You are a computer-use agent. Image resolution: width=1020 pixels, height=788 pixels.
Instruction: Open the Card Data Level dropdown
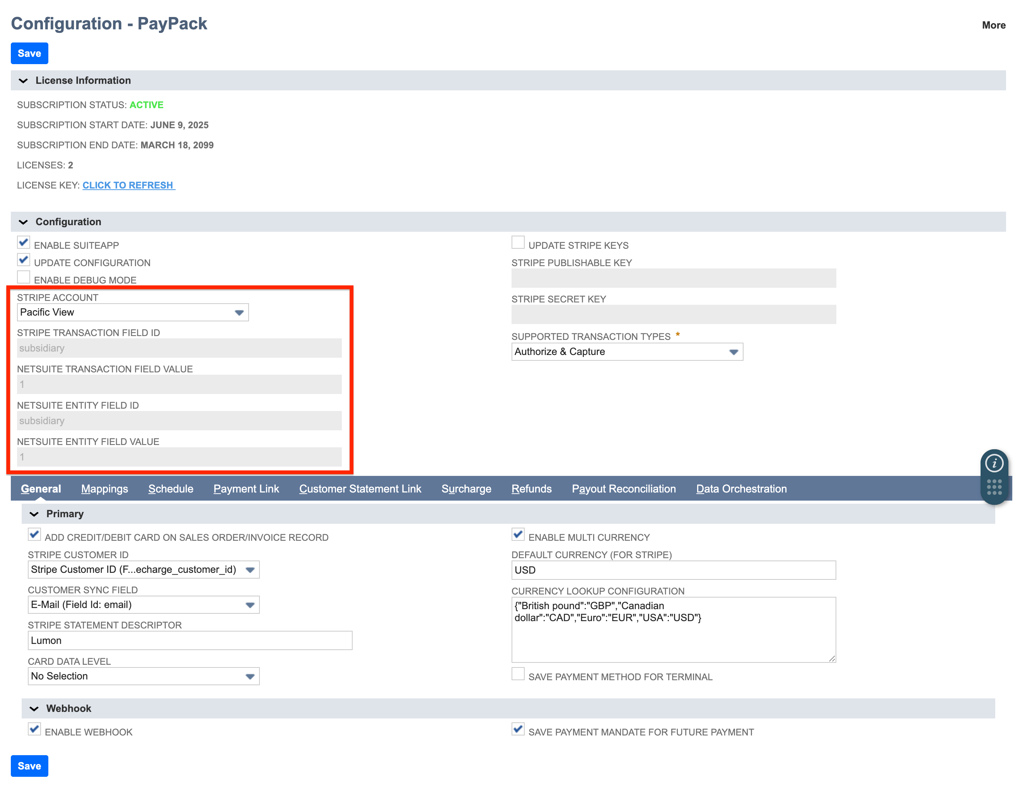[x=250, y=676]
